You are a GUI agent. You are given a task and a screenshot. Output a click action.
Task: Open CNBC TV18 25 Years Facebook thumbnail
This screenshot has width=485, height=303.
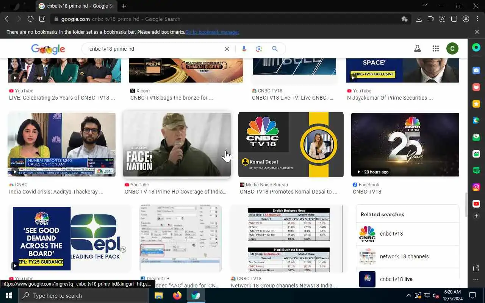point(405,145)
